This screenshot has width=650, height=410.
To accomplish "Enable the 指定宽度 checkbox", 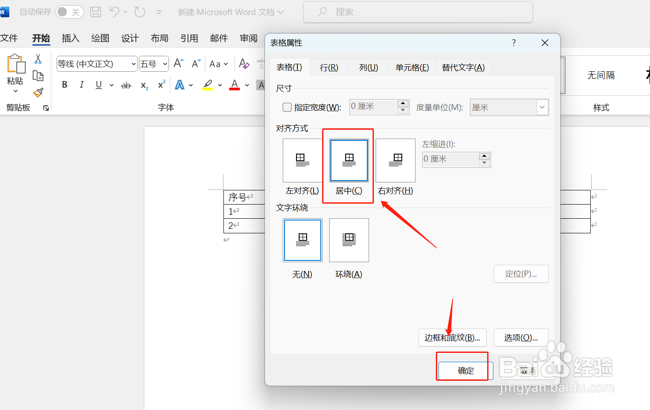I will coord(287,107).
